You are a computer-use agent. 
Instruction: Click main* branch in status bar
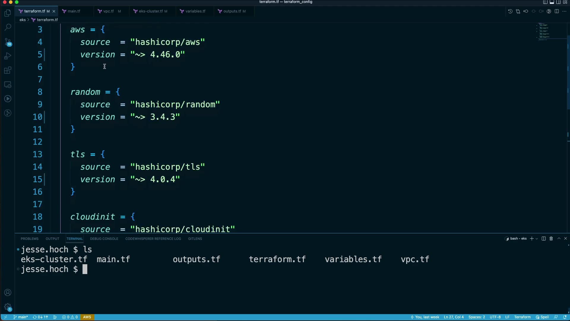21,317
